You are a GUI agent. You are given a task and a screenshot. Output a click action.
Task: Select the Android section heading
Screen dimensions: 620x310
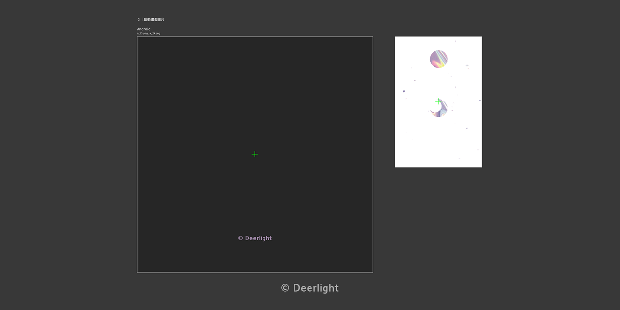tap(143, 29)
